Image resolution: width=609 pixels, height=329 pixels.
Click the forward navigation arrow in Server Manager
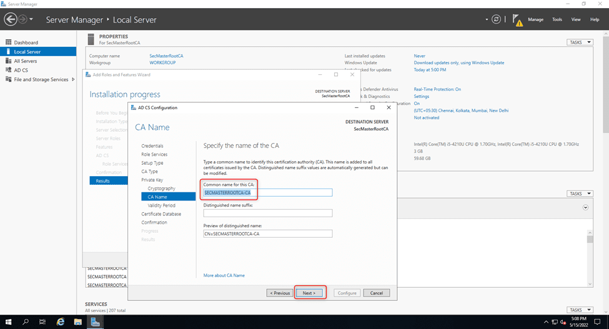(x=23, y=19)
